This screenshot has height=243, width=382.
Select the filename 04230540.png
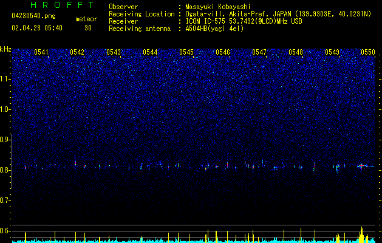33,16
